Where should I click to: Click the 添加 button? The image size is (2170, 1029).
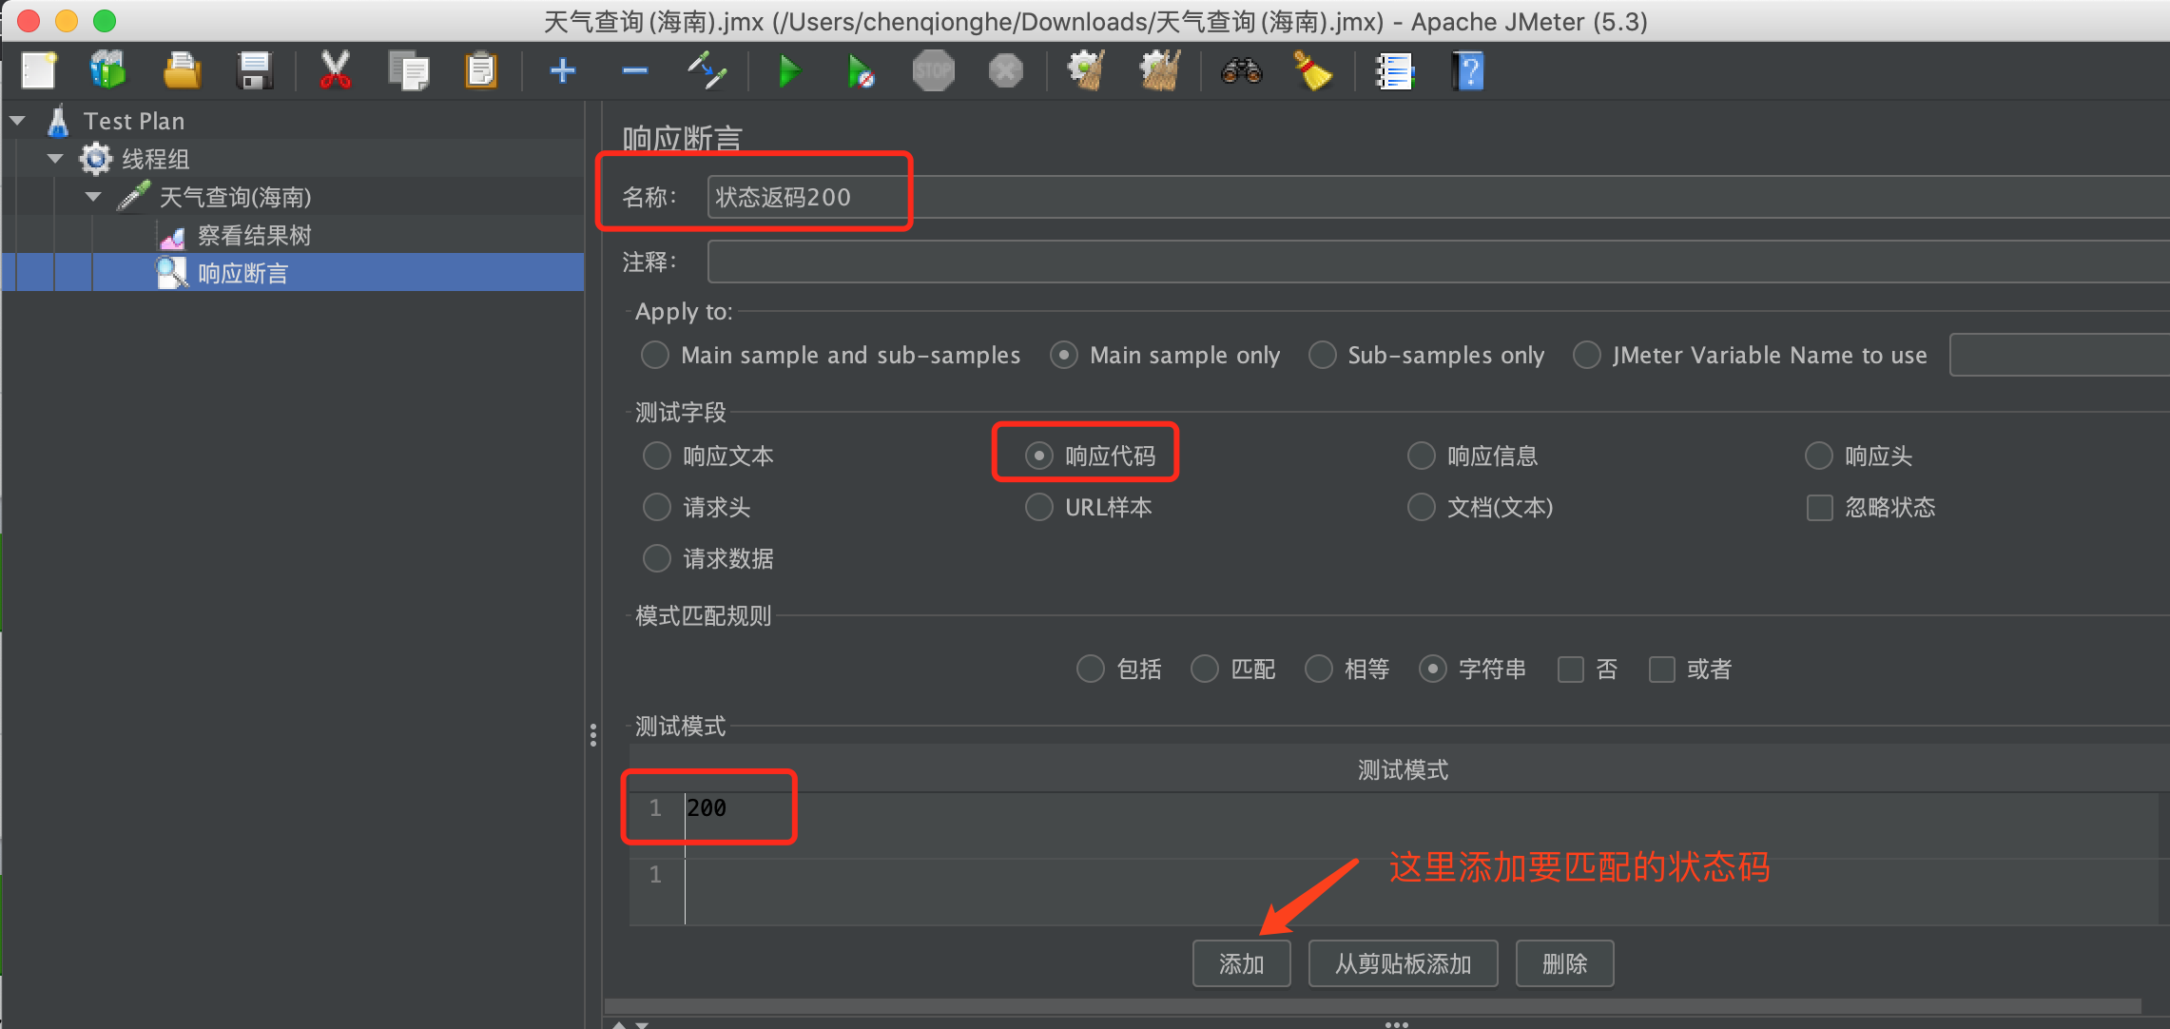pyautogui.click(x=1241, y=964)
